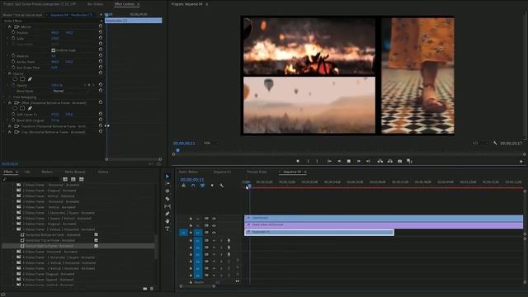Select the Type tool
Image resolution: width=528 pixels, height=297 pixels.
click(x=167, y=229)
